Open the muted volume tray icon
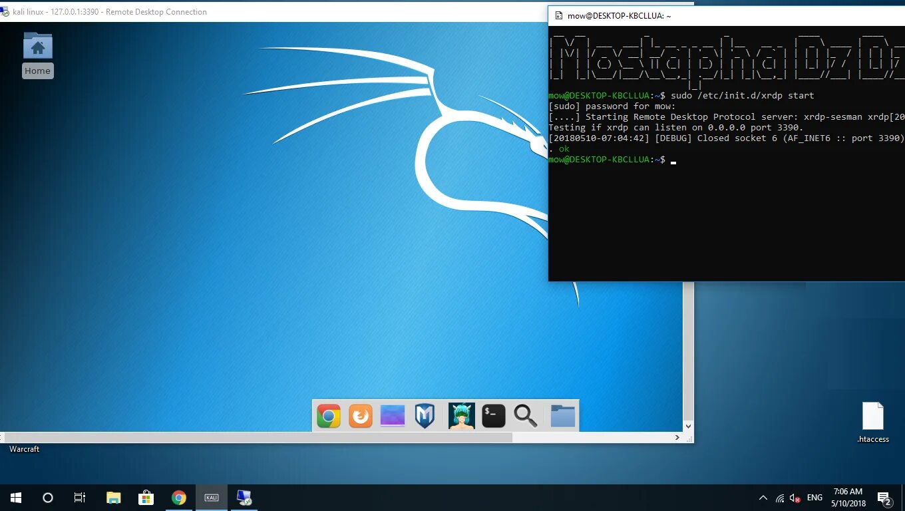 pyautogui.click(x=795, y=498)
